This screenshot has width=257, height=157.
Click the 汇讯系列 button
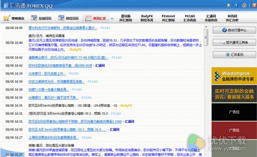coord(234,55)
